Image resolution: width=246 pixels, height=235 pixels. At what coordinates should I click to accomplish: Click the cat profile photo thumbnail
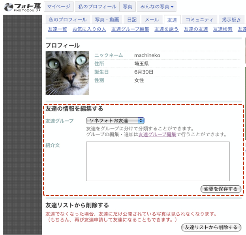pos(67,73)
